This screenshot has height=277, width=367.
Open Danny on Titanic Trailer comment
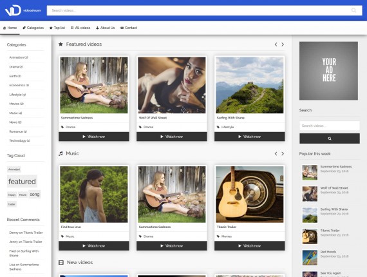click(x=26, y=233)
